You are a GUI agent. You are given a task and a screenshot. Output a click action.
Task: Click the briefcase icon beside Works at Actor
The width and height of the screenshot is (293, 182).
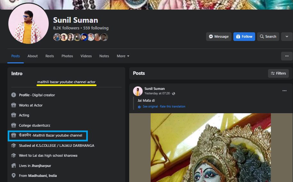(x=14, y=105)
